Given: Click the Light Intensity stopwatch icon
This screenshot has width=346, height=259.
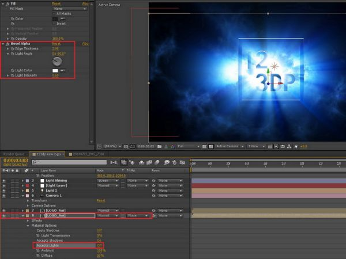Looking at the screenshot, I should tap(13, 75).
